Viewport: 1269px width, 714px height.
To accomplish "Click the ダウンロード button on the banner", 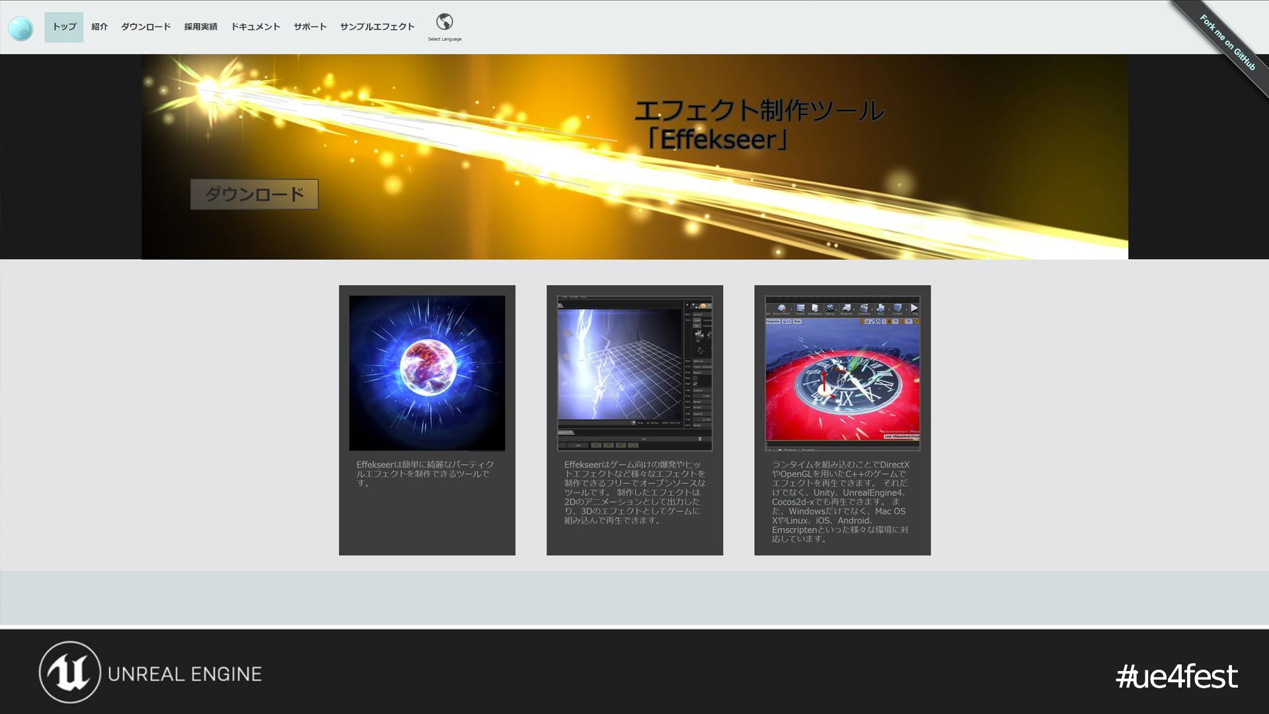I will click(254, 194).
